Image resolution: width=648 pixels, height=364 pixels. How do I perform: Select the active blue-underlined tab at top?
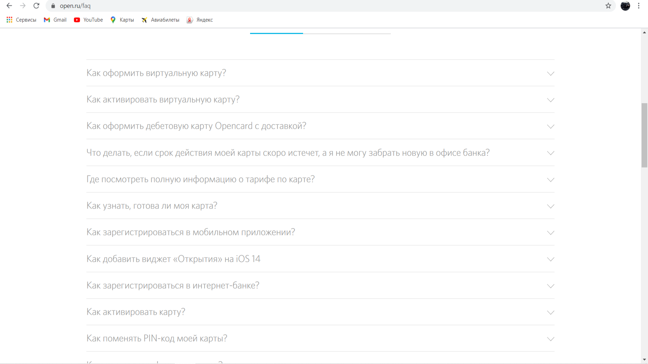276,33
